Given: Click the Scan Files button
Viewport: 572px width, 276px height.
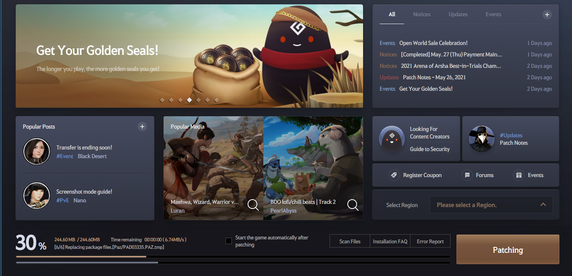Looking at the screenshot, I should click(x=350, y=241).
